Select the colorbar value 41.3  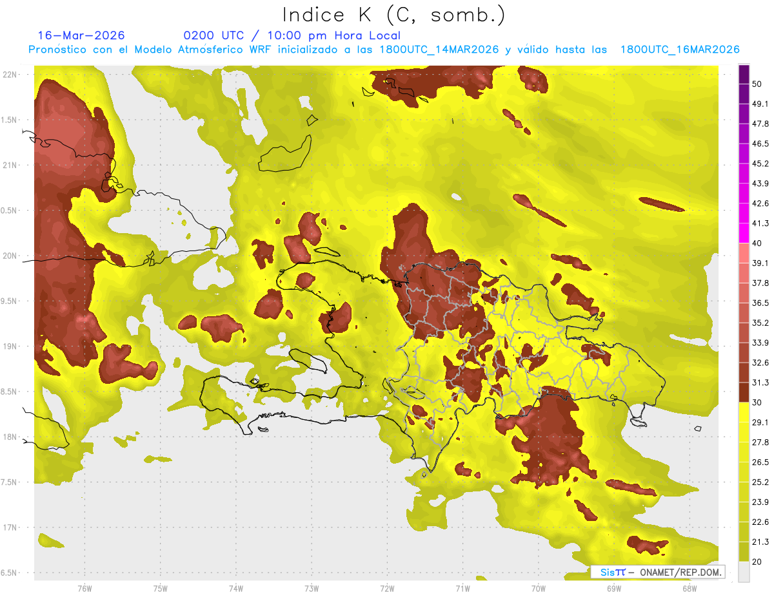point(760,223)
